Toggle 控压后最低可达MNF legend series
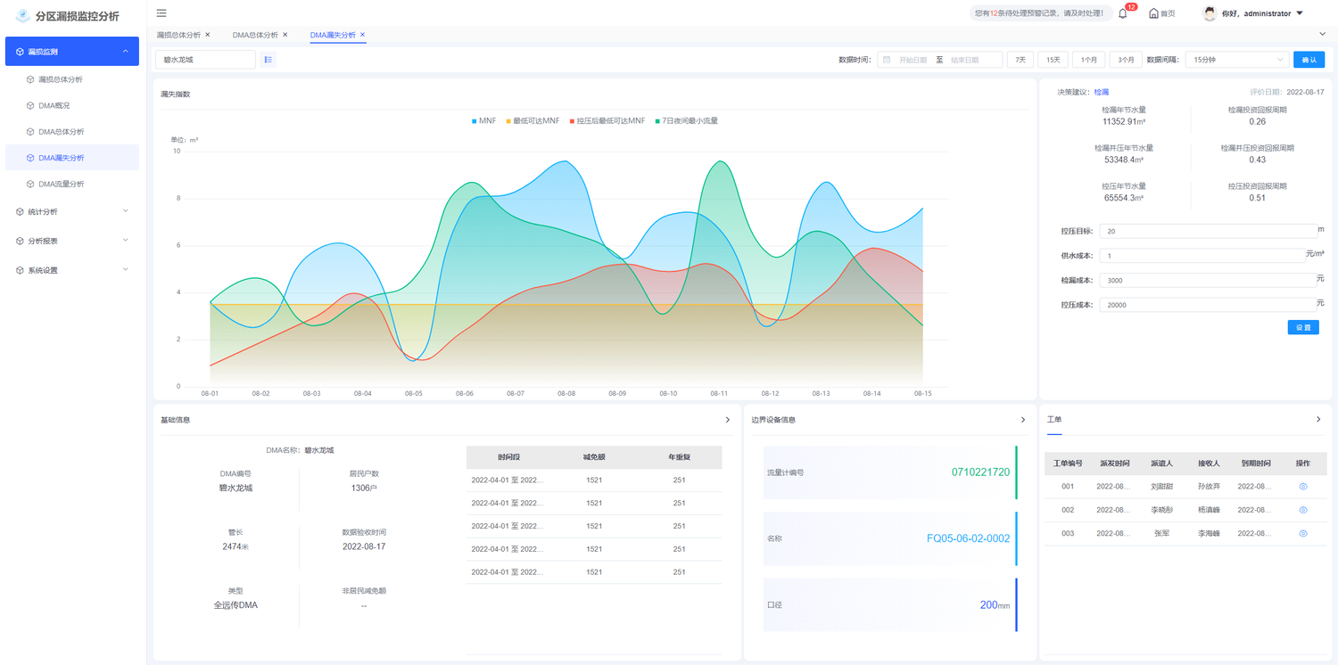 (x=607, y=120)
